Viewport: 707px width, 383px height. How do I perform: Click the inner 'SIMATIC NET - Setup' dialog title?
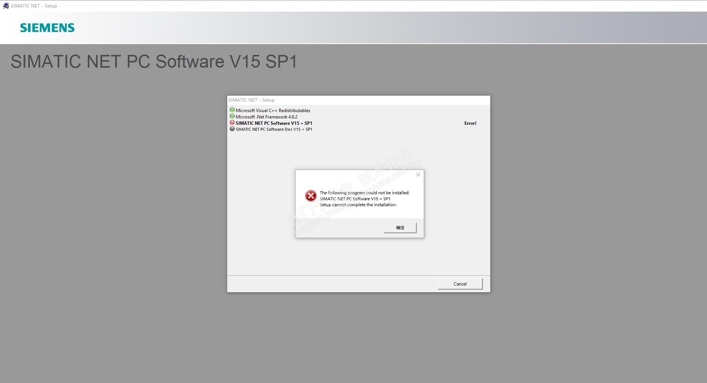pyautogui.click(x=251, y=100)
